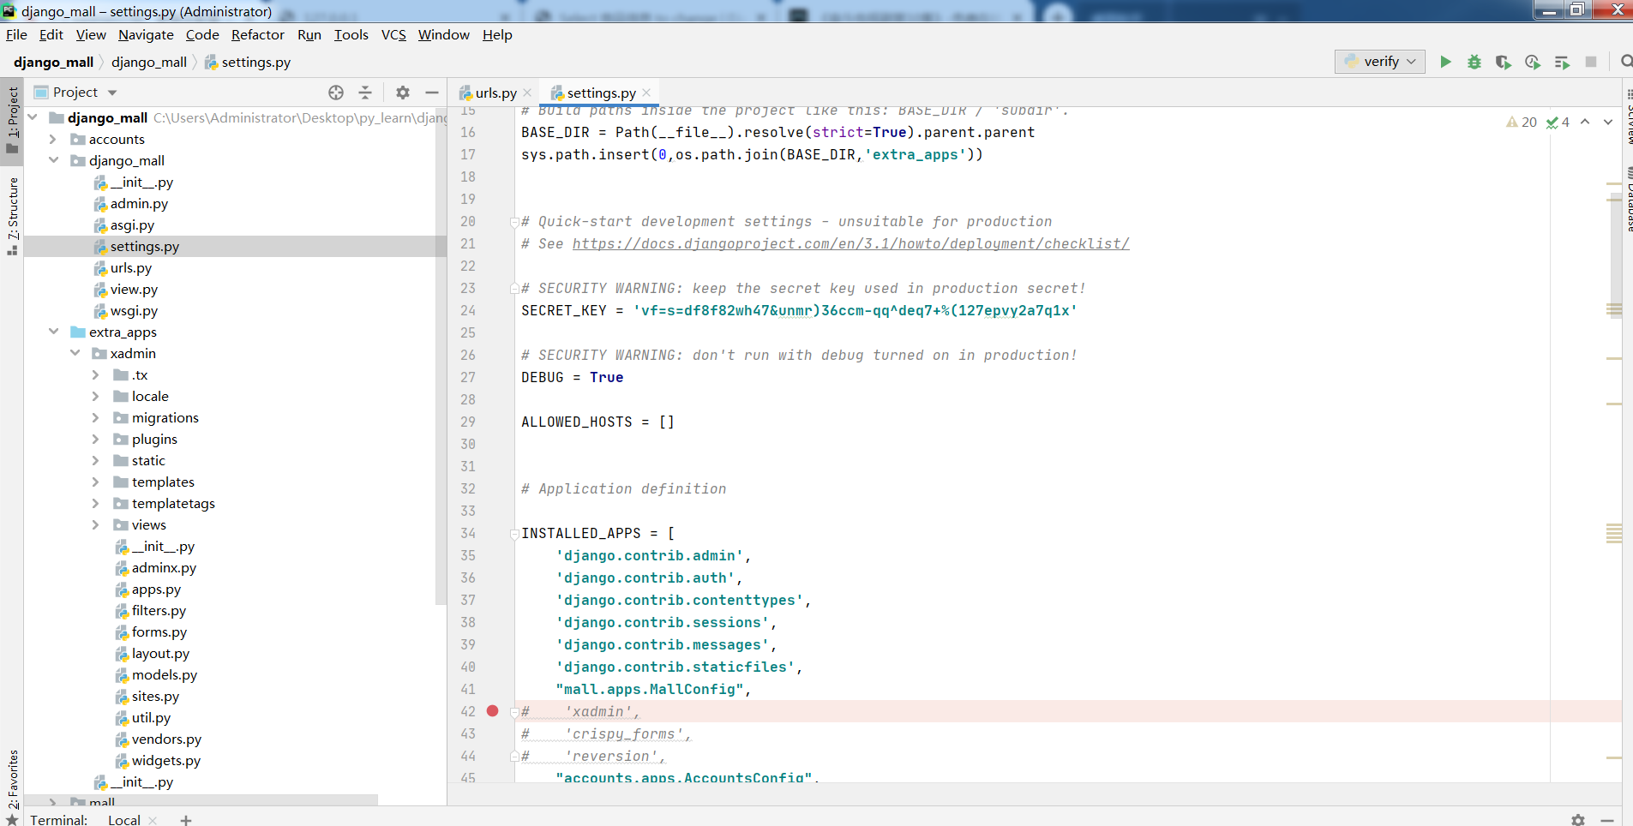The height and width of the screenshot is (826, 1633).
Task: Open asgi.py in project tree
Action: 132,224
